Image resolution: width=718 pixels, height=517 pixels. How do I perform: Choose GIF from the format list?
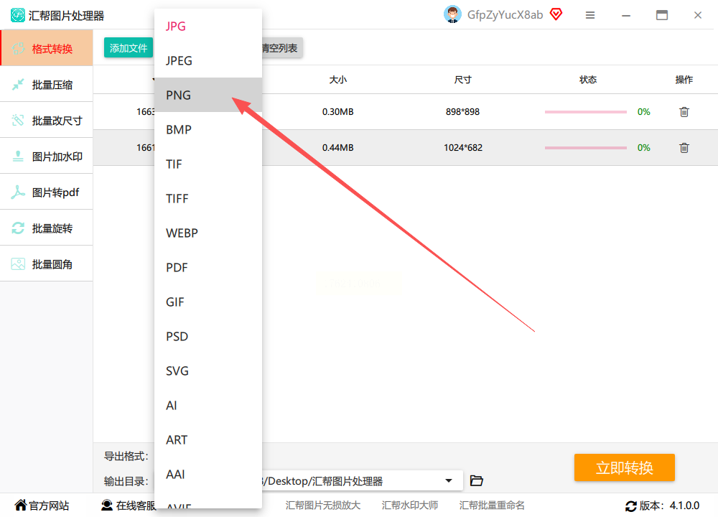click(x=208, y=302)
